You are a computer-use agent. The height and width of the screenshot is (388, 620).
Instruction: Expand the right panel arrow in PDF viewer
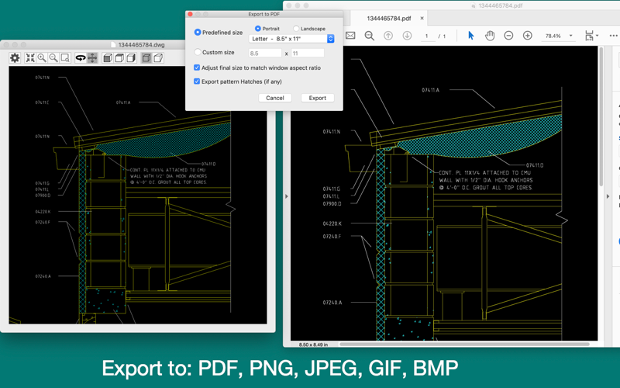click(x=608, y=196)
